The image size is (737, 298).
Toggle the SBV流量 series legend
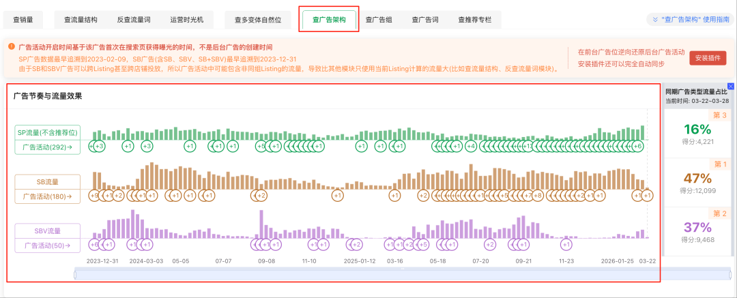point(48,231)
